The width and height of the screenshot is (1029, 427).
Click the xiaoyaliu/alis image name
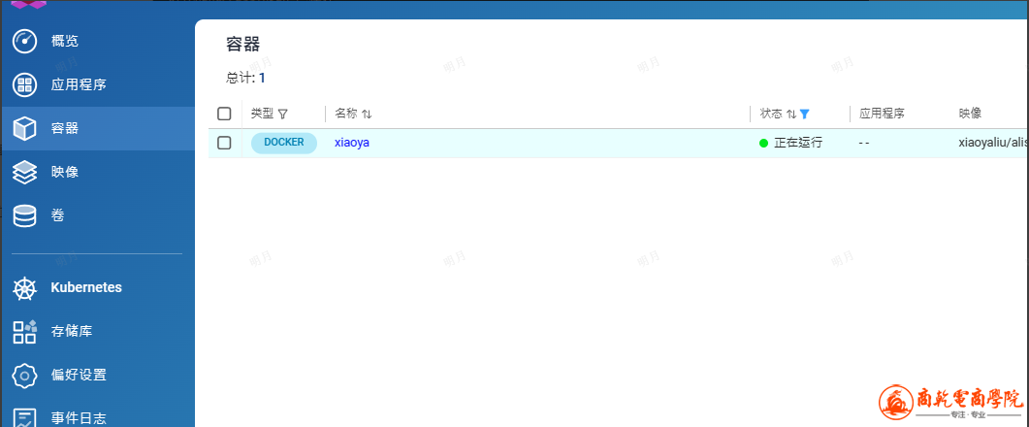pyautogui.click(x=993, y=143)
